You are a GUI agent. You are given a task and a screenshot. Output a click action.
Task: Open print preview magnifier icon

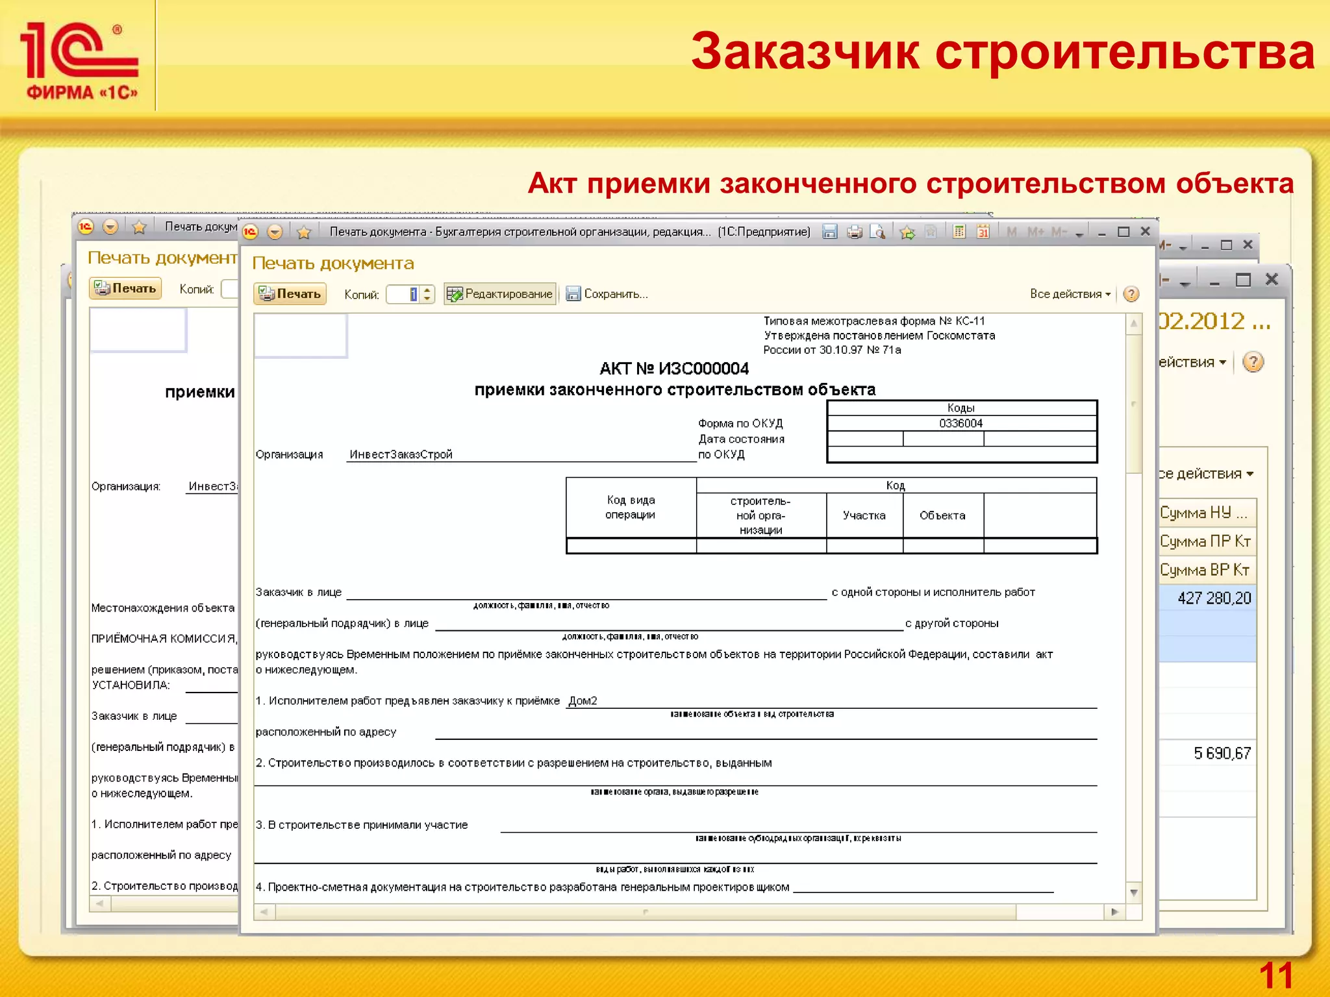(x=877, y=232)
